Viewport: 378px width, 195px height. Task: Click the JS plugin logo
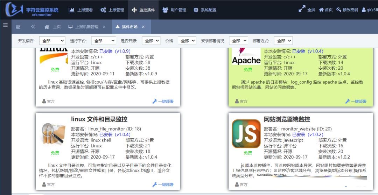click(246, 134)
